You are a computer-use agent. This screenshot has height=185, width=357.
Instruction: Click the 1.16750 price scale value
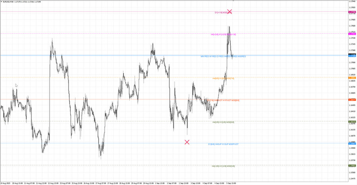coord(352,87)
